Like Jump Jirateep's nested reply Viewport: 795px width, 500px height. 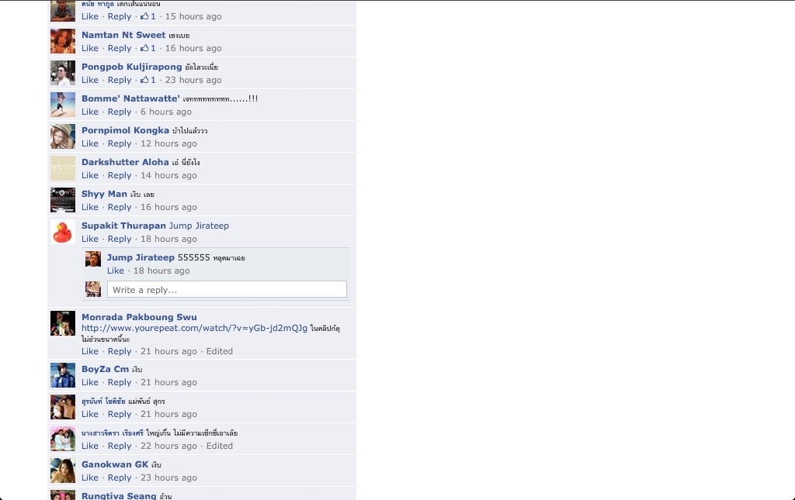click(115, 271)
